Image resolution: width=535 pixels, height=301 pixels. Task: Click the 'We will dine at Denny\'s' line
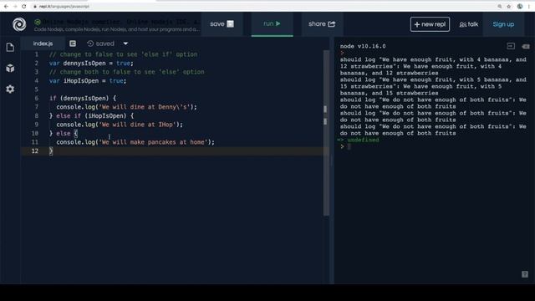126,107
